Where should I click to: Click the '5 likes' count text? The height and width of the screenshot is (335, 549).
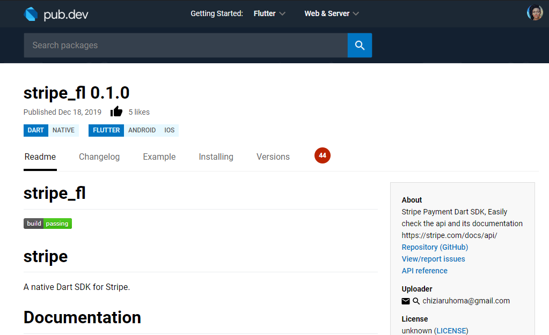139,112
